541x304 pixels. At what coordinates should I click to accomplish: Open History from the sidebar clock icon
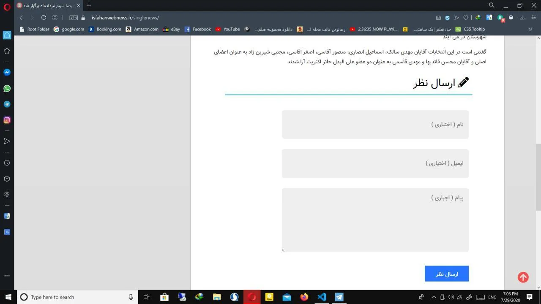tap(7, 163)
